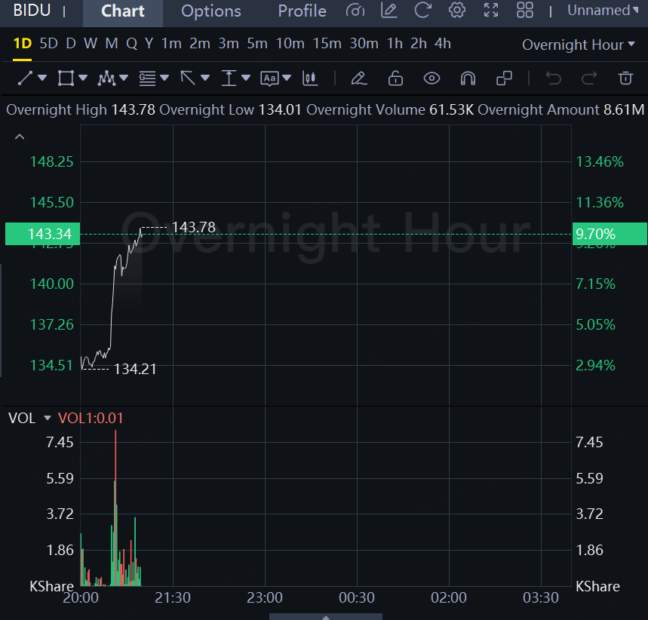Expand the line tool dropdown arrow
This screenshot has height=620, width=648.
pyautogui.click(x=42, y=78)
